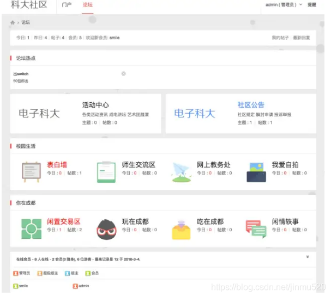Click the 版主 role legend icon
The height and width of the screenshot is (297, 331).
[x=67, y=273]
